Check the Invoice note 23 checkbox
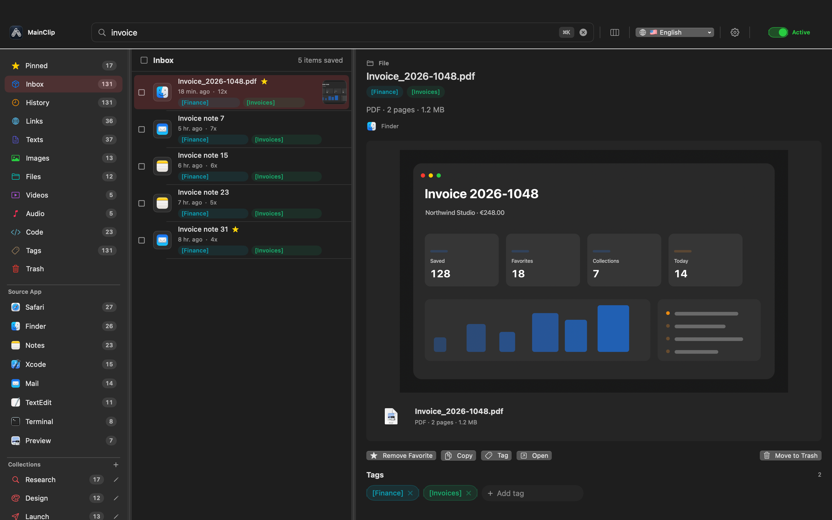This screenshot has width=832, height=520. pyautogui.click(x=141, y=203)
